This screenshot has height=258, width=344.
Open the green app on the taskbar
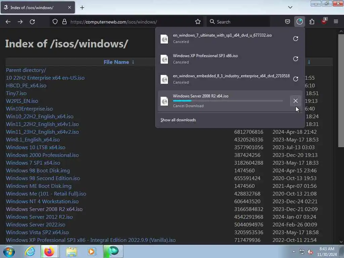click(x=113, y=252)
